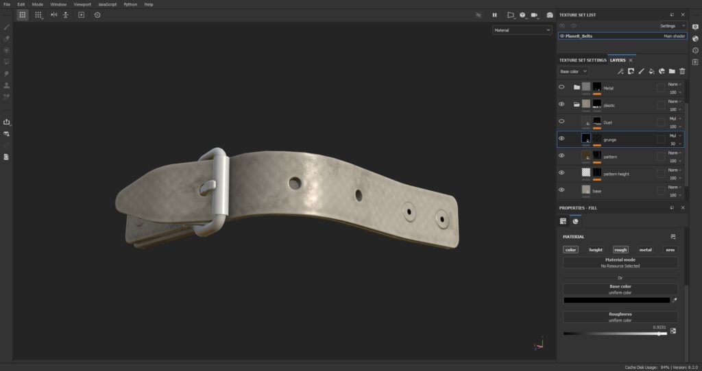Open dotted grid options icon
Image resolution: width=702 pixels, height=371 pixels.
click(38, 15)
